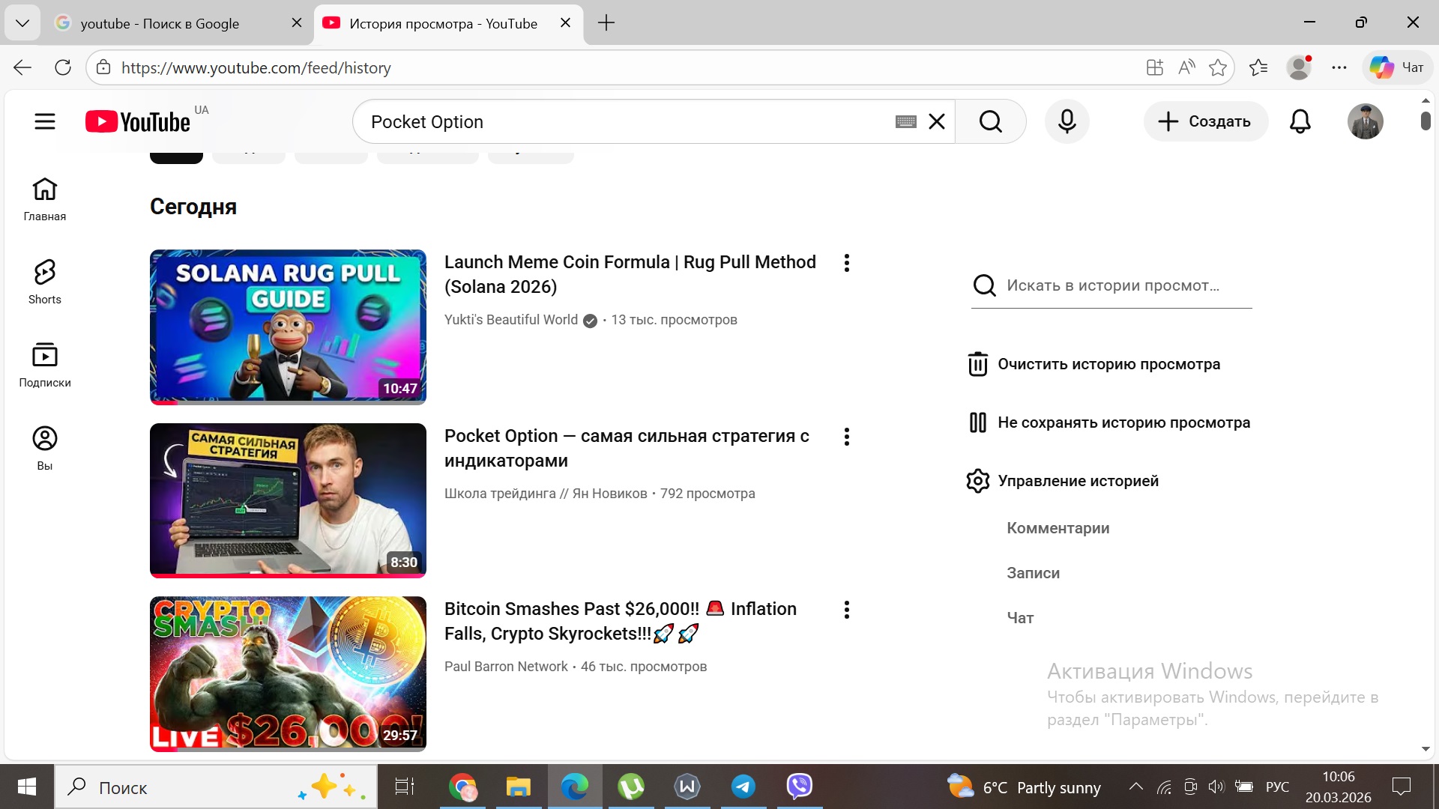1439x809 pixels.
Task: Go to Shorts in sidebar
Action: 45,282
